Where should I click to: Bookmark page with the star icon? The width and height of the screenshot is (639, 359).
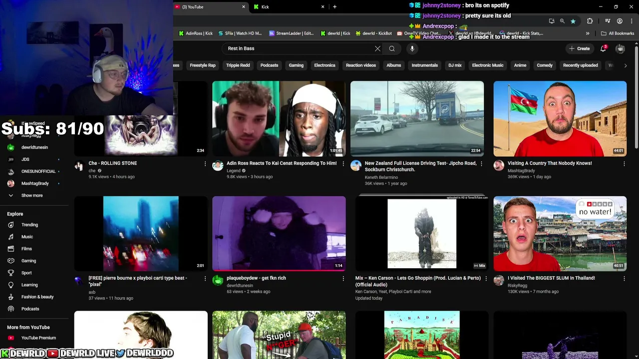pyautogui.click(x=573, y=21)
